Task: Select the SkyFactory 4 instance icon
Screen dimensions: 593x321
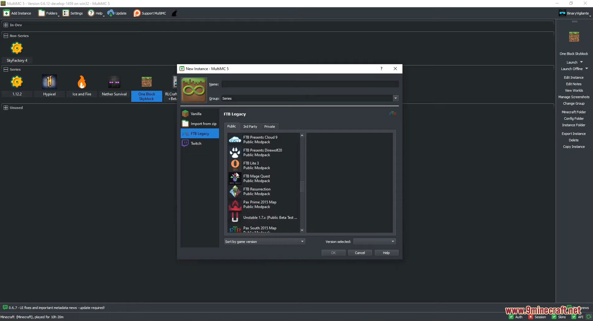Action: pyautogui.click(x=17, y=48)
